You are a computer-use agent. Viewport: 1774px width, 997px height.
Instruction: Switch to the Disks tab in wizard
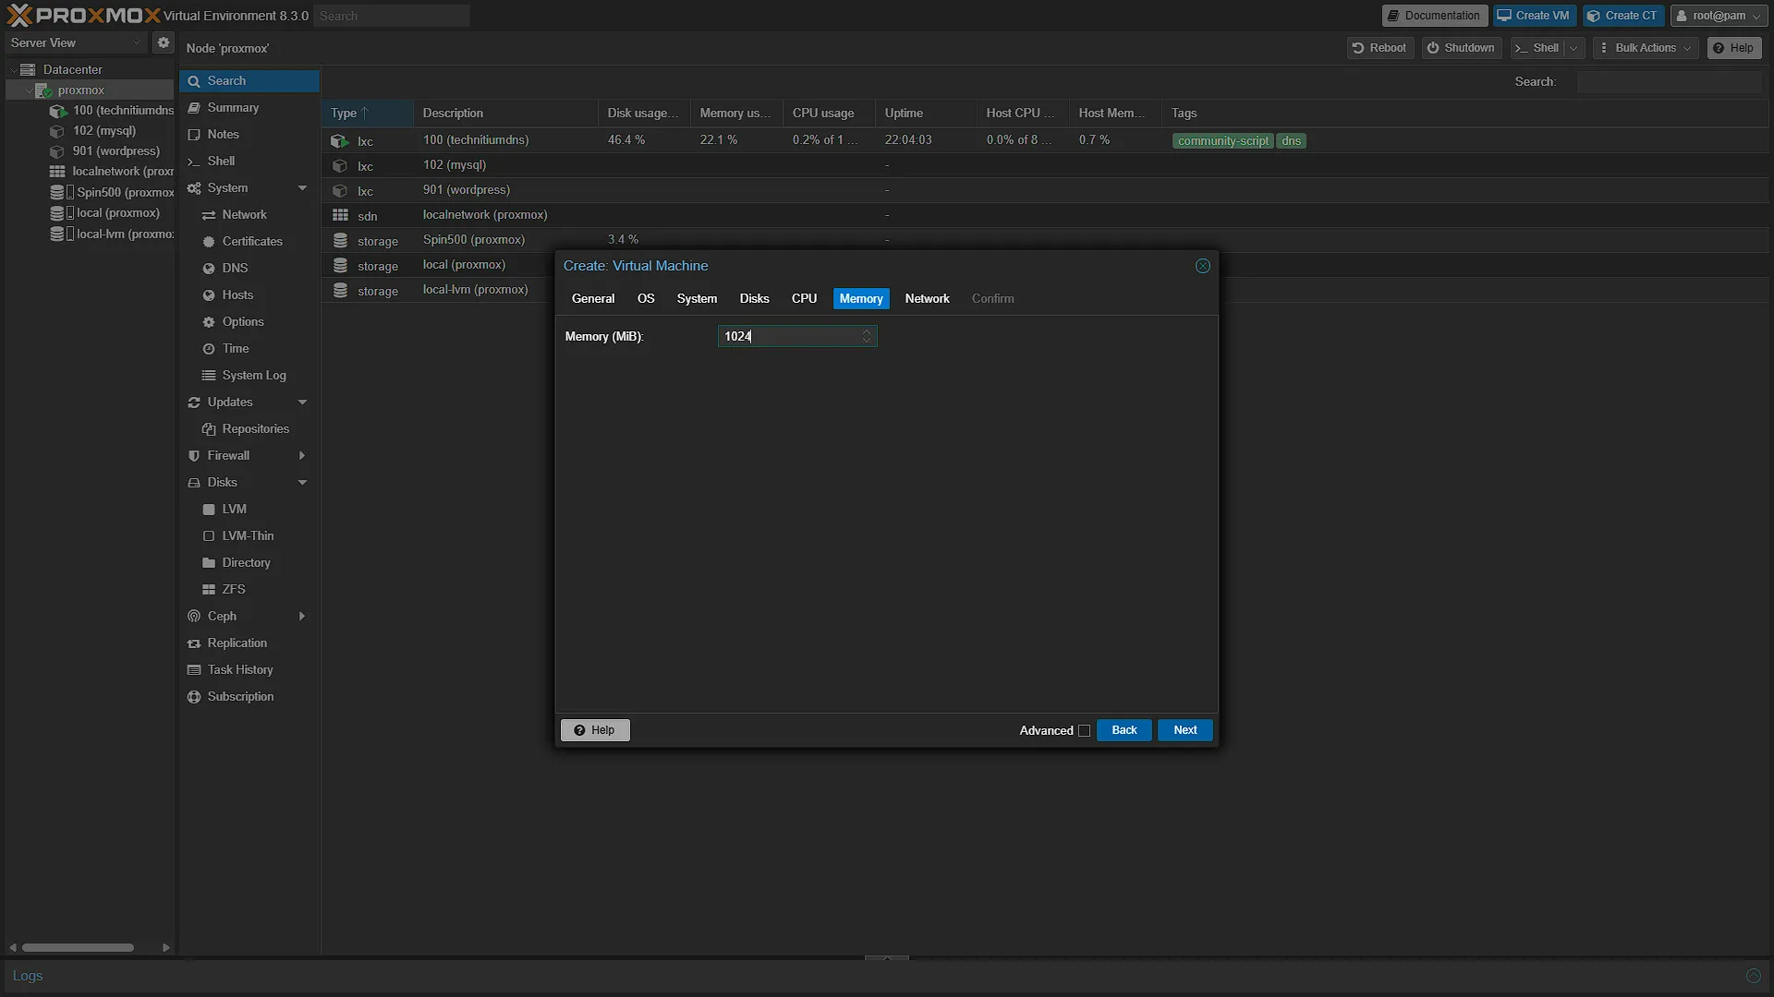pyautogui.click(x=754, y=299)
